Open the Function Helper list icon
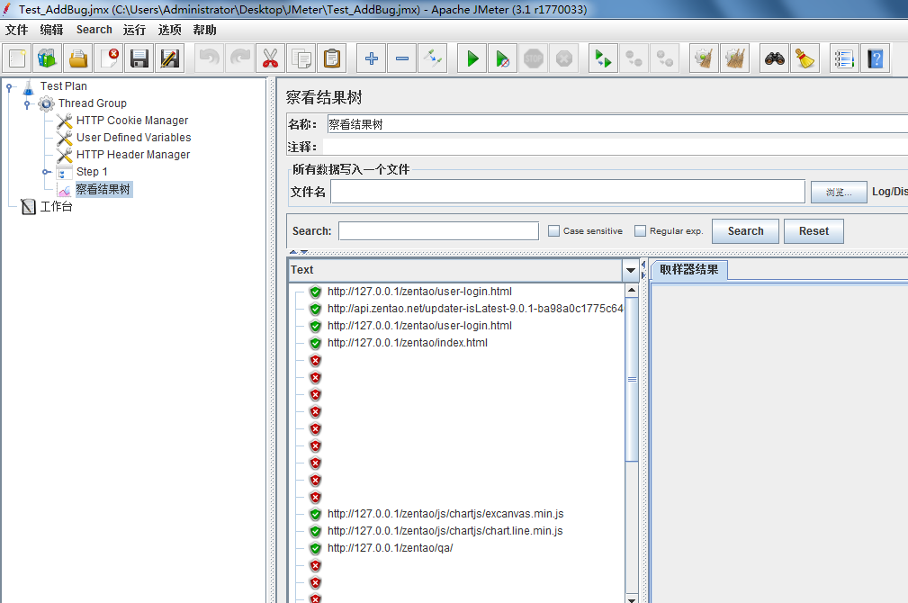The width and height of the screenshot is (908, 603). (844, 58)
